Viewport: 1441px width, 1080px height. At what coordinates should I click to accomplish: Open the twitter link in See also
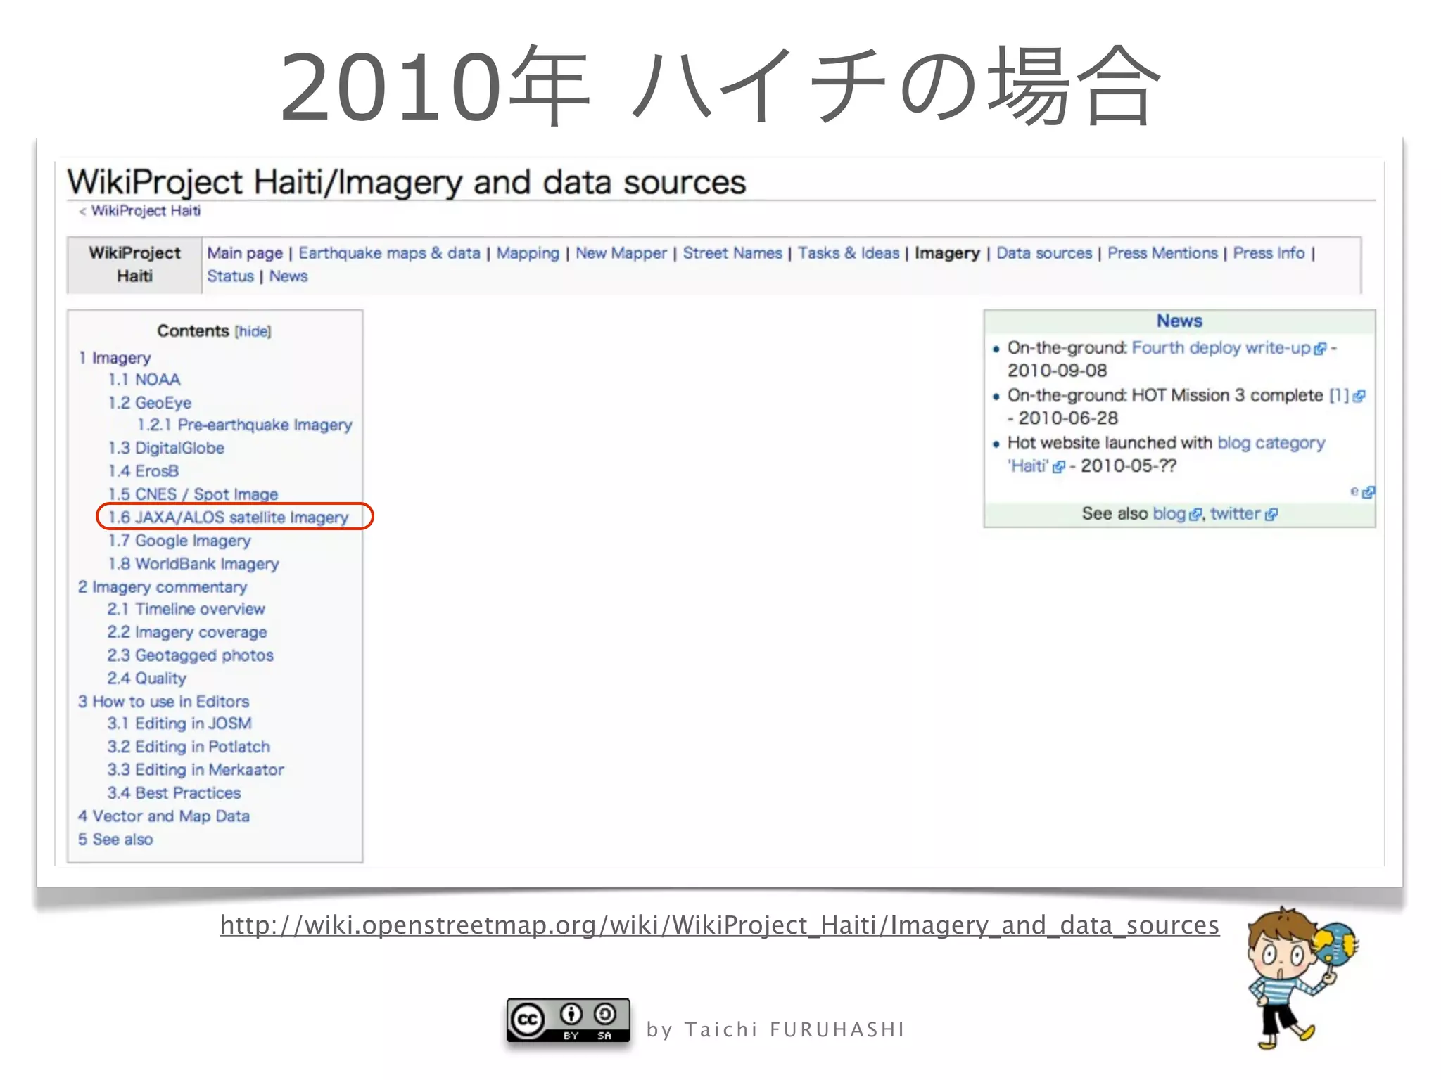pyautogui.click(x=1235, y=514)
